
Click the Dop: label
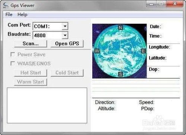(x=154, y=70)
